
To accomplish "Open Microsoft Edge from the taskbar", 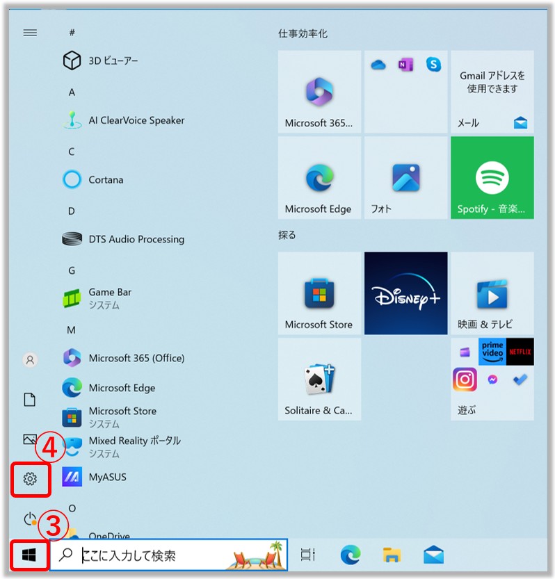I will coord(351,555).
